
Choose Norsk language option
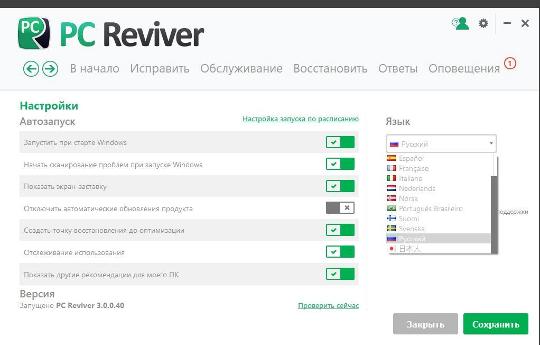pyautogui.click(x=438, y=198)
